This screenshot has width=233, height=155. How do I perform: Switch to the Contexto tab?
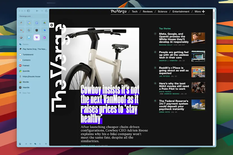tap(33, 60)
